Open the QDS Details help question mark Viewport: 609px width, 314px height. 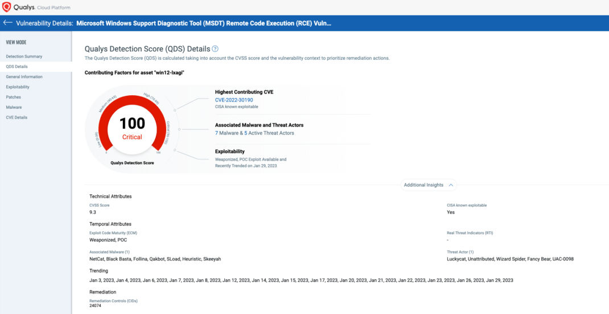pos(215,49)
